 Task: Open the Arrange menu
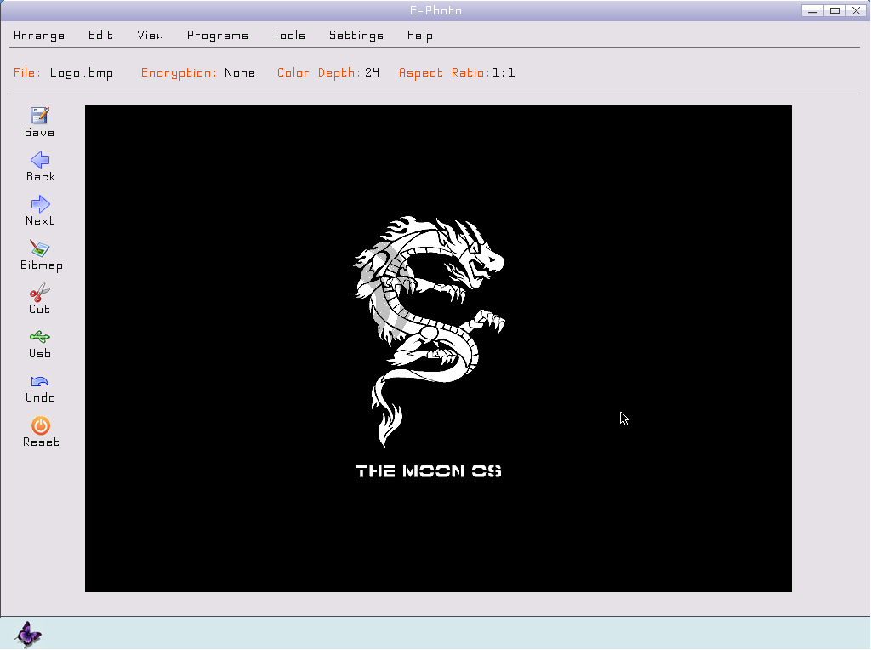pyautogui.click(x=39, y=36)
